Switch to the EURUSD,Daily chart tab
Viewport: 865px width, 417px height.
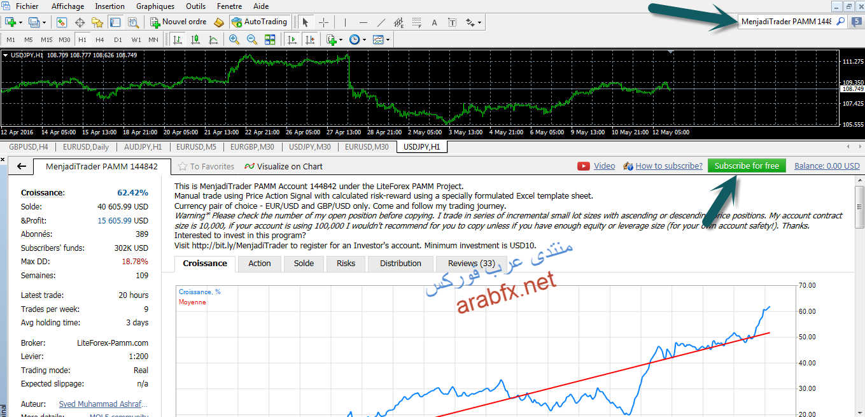pos(86,147)
